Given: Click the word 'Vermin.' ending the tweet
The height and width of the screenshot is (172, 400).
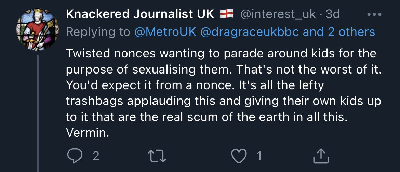Looking at the screenshot, I should coord(87,133).
